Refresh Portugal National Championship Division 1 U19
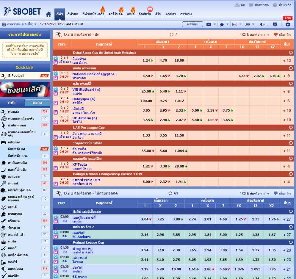The height and width of the screenshot is (279, 296). (x=291, y=174)
